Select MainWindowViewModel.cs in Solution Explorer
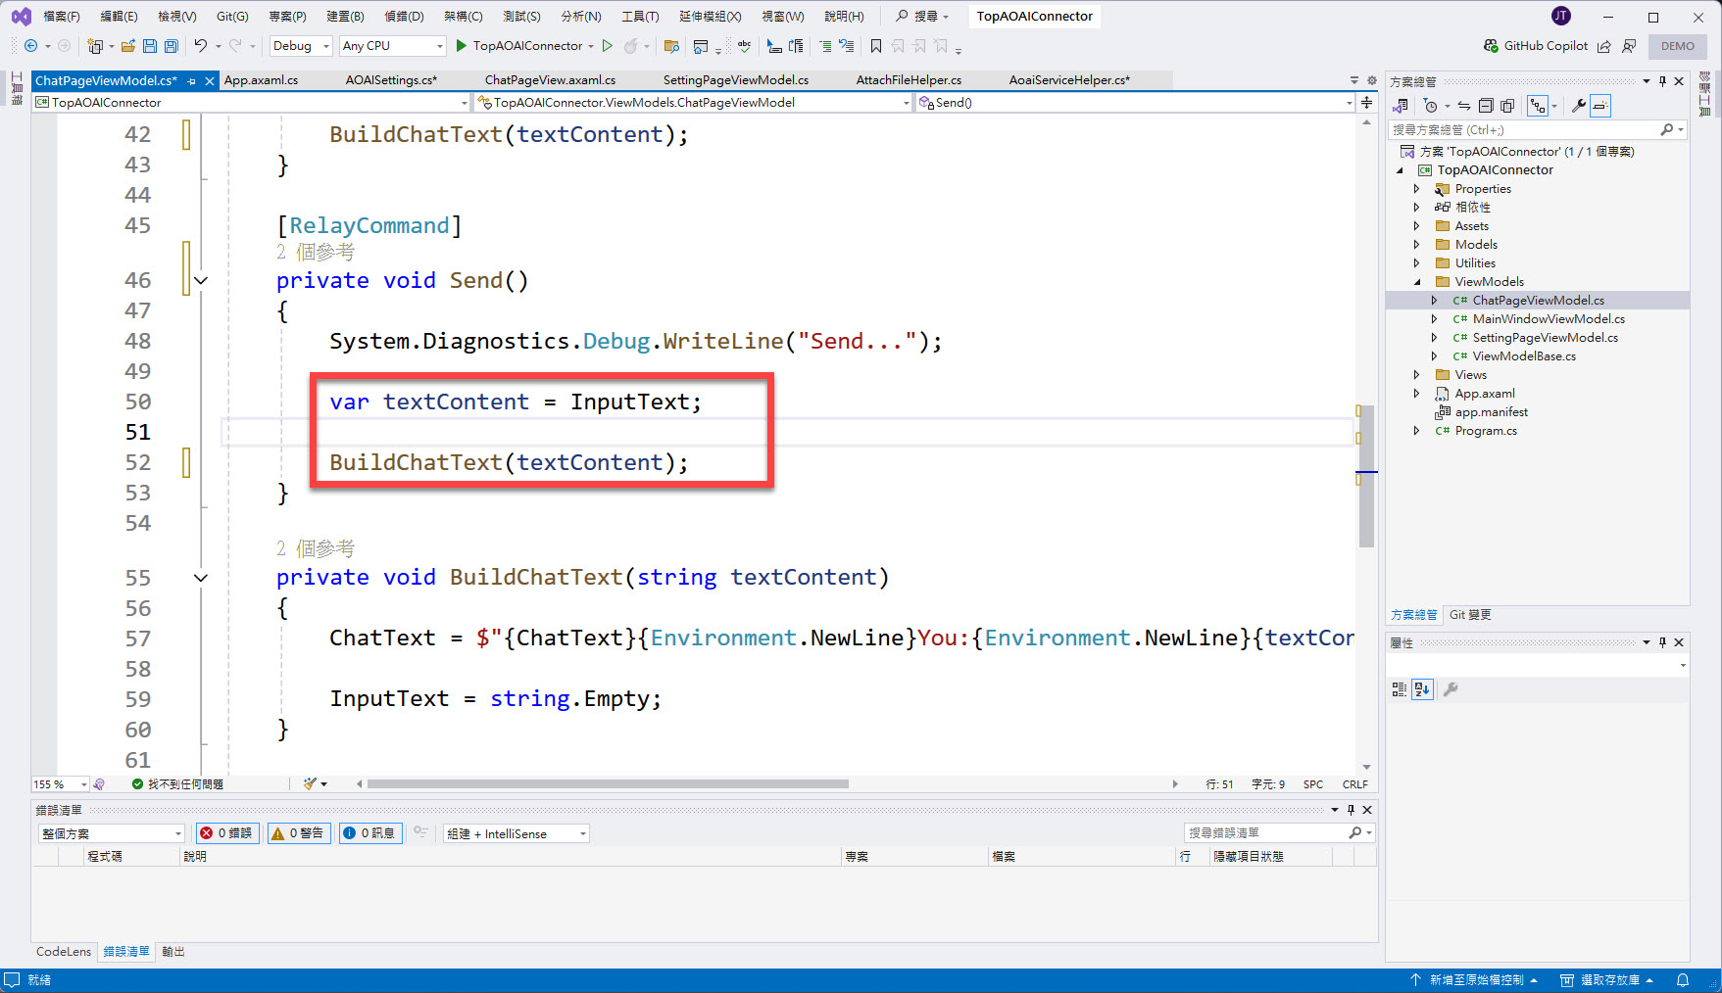 tap(1549, 319)
